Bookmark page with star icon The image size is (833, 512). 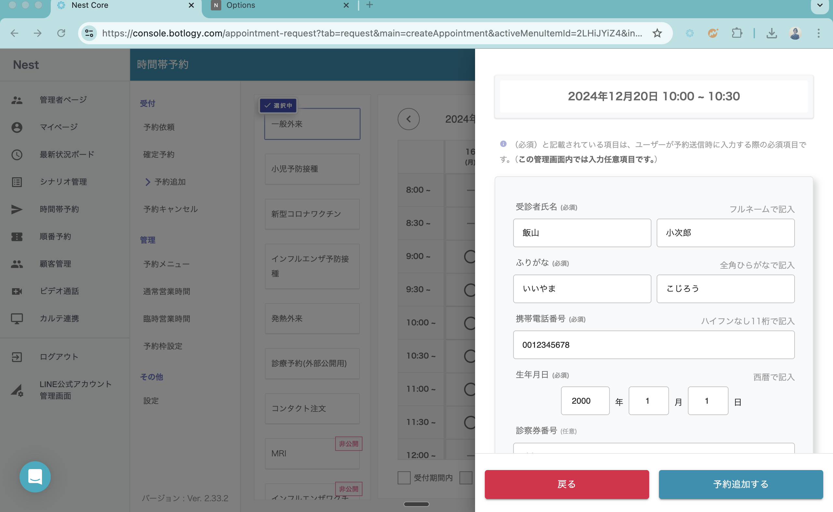[x=657, y=33]
